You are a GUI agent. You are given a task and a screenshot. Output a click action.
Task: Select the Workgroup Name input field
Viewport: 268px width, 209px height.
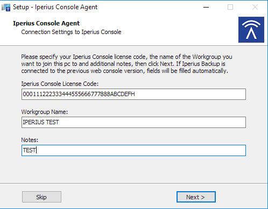coord(133,122)
